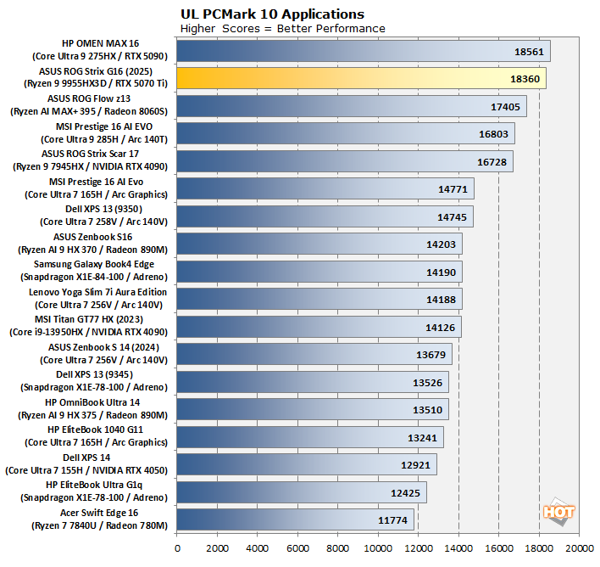The height and width of the screenshot is (567, 600).
Task: Click the highlighted 18360 score value
Action: point(525,79)
